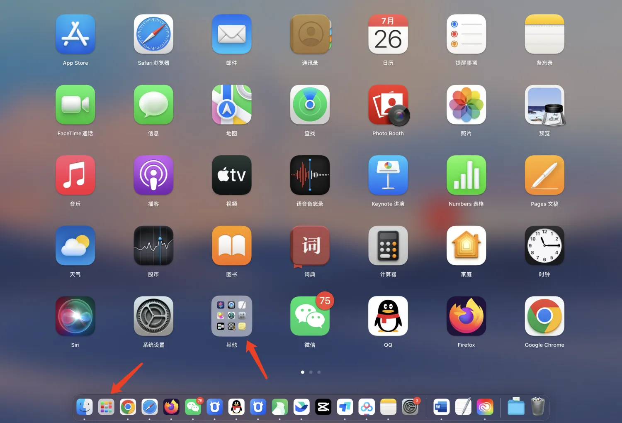Launch Adobe Creative Cloud from Dock

click(x=485, y=407)
